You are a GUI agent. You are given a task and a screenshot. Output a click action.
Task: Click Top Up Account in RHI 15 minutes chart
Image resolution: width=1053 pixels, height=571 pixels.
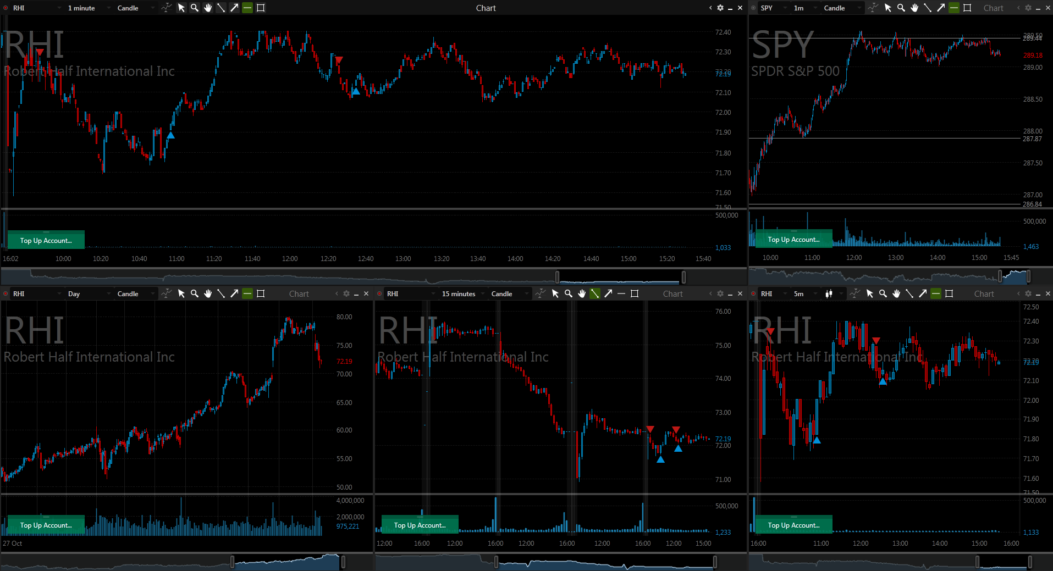click(420, 525)
